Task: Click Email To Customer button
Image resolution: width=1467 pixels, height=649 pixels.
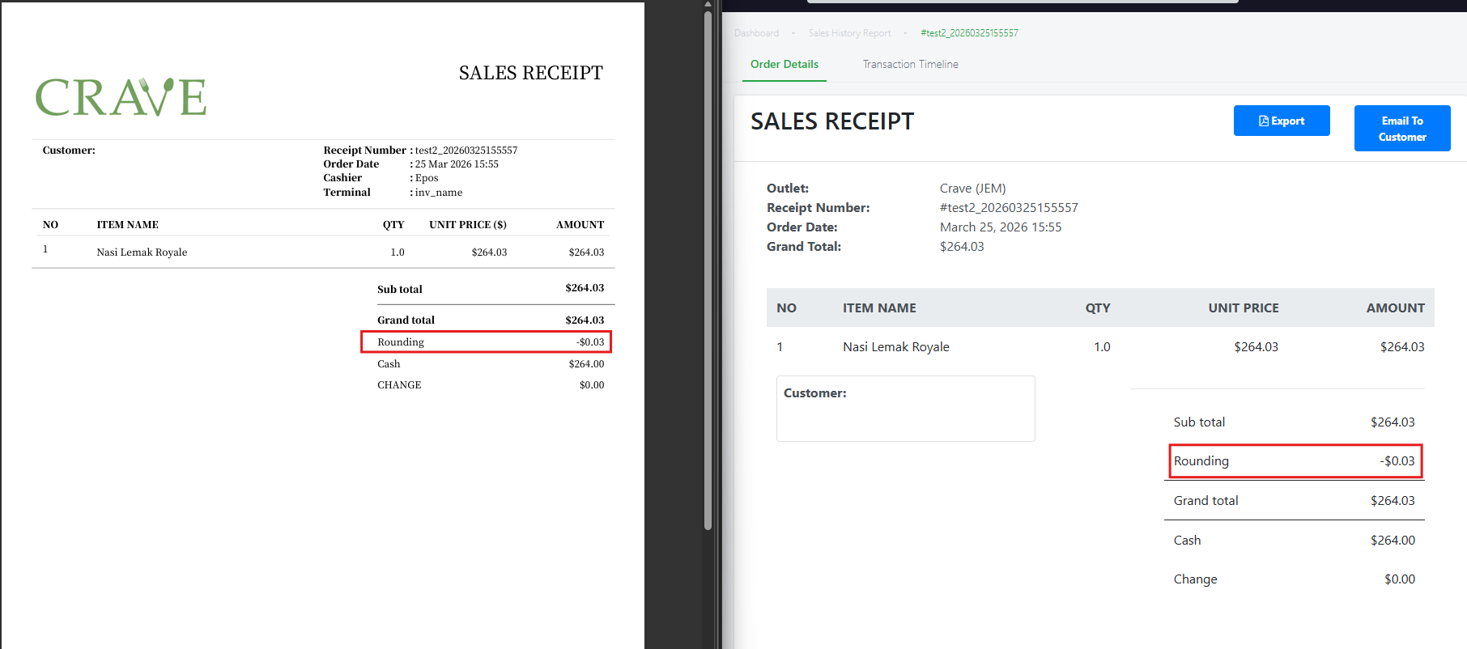Action: (1401, 129)
